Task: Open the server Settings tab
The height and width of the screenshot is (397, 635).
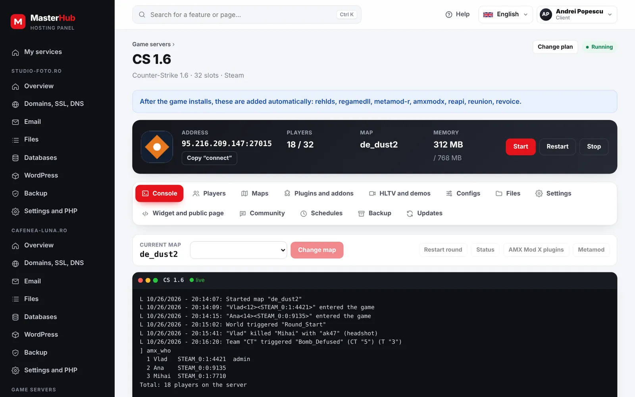Action: (x=553, y=193)
